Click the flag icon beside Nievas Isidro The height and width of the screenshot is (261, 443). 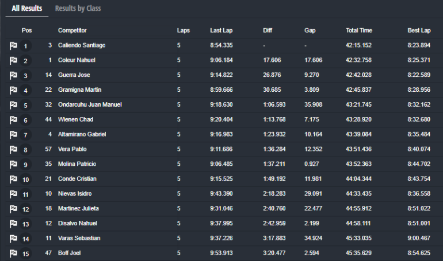pyautogui.click(x=13, y=194)
